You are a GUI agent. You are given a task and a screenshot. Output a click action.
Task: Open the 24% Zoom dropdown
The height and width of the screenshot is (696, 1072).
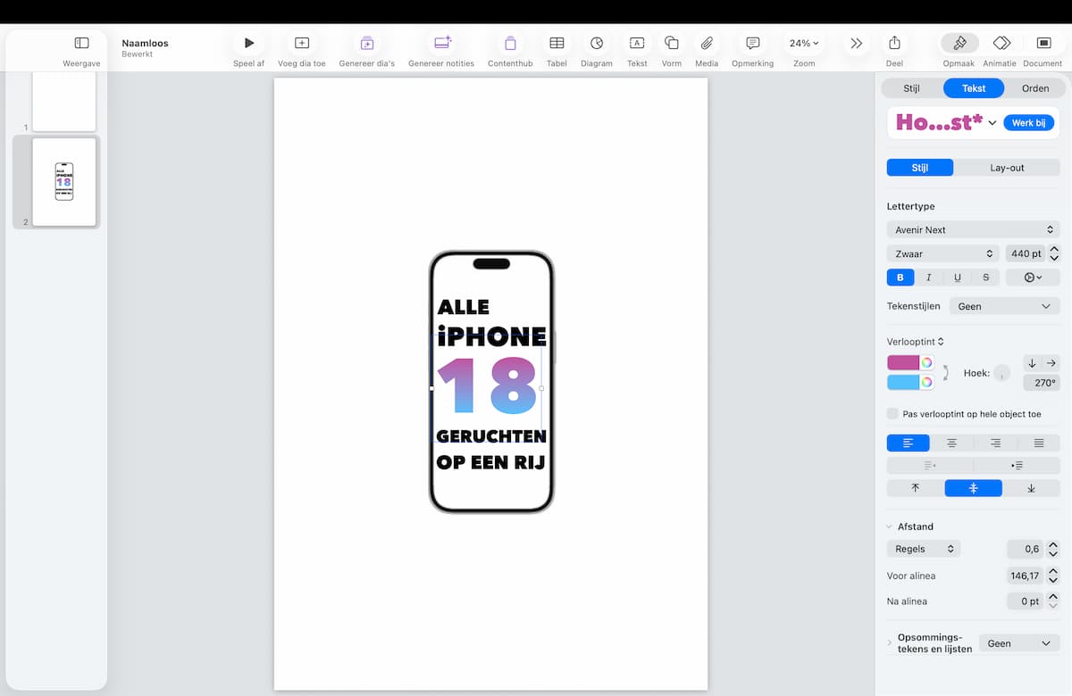coord(804,43)
